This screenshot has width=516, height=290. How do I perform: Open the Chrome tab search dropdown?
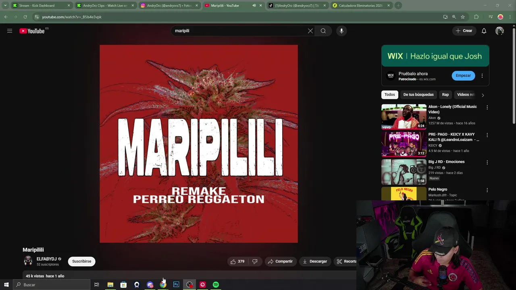[5, 6]
